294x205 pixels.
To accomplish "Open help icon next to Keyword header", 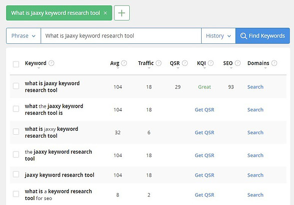I will point(51,63).
